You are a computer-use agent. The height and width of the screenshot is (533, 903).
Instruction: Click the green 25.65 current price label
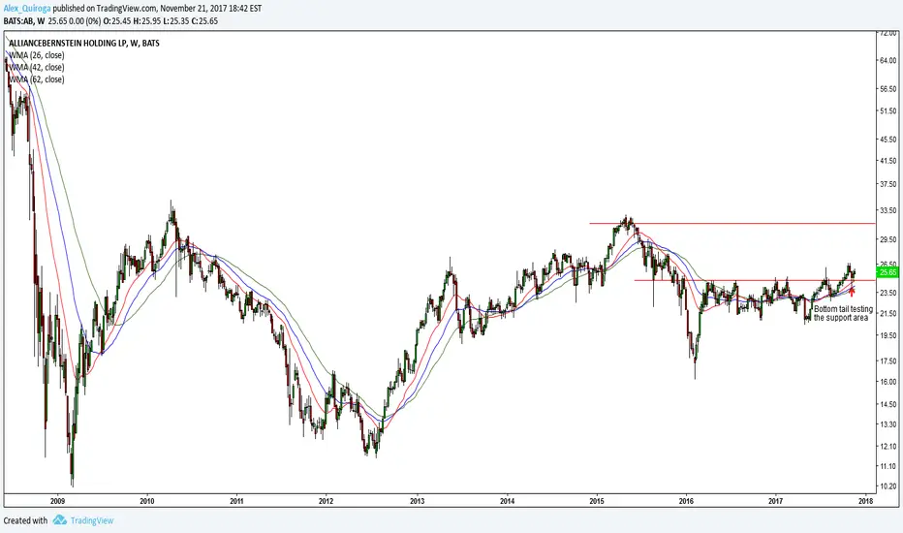[x=887, y=272]
